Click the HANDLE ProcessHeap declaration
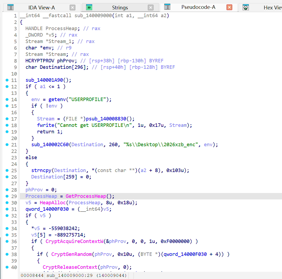This screenshot has height=279, width=282. [x=53, y=28]
